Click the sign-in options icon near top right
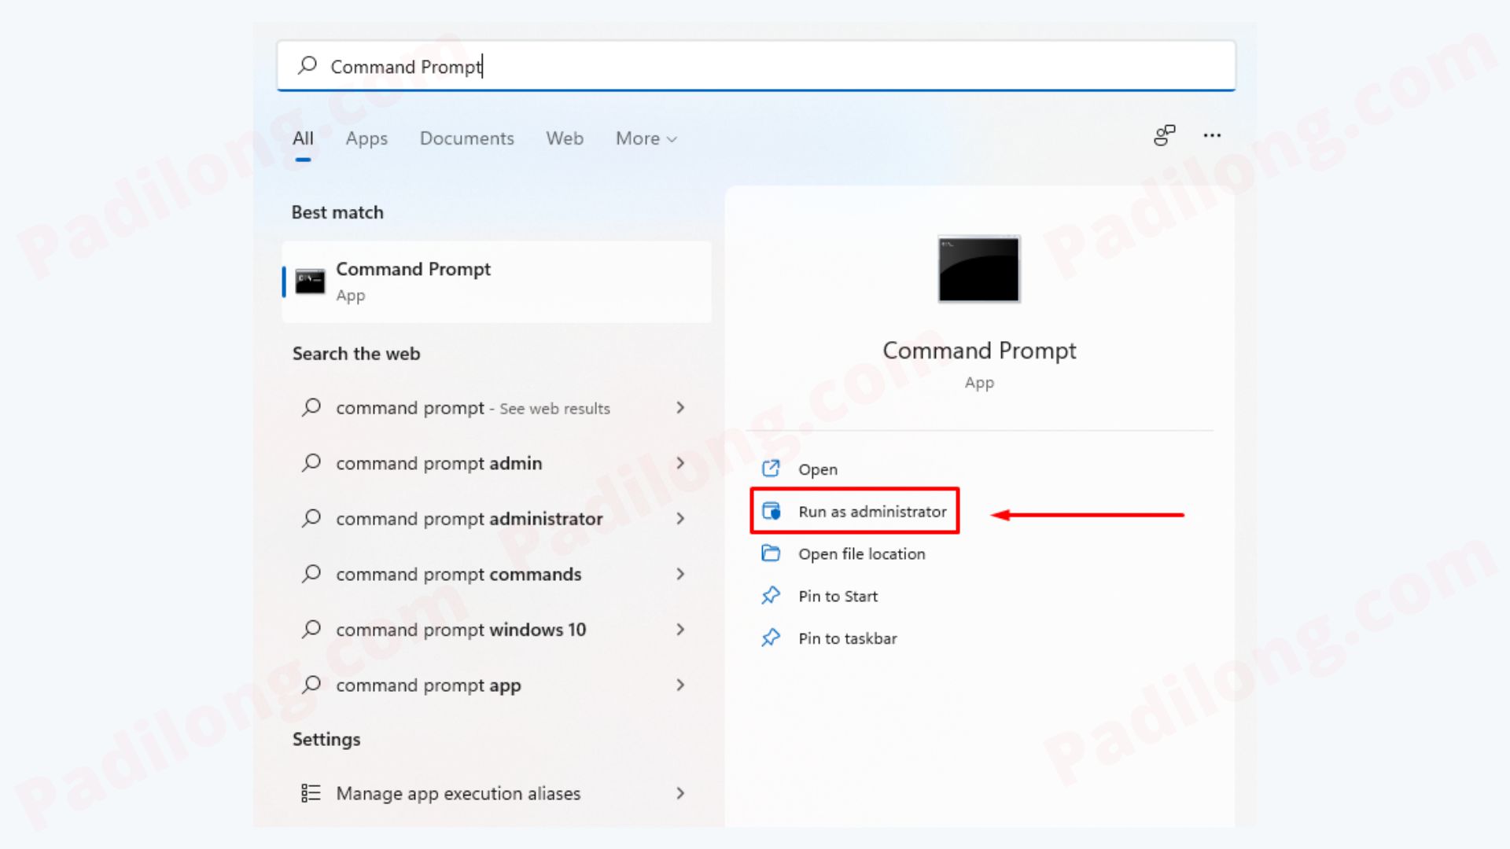 [x=1164, y=135]
